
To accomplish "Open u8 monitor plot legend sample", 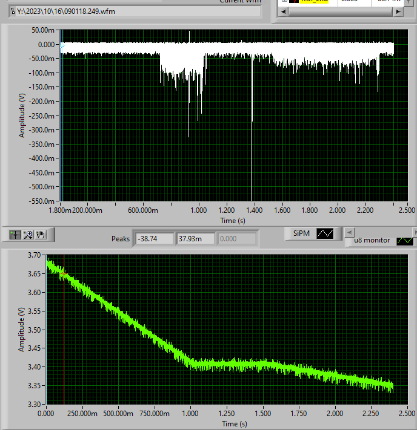I will click(405, 241).
